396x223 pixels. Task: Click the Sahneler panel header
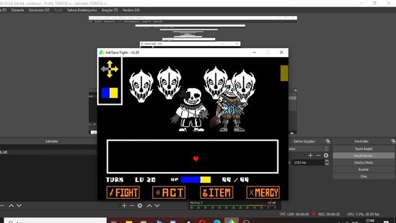click(51, 141)
